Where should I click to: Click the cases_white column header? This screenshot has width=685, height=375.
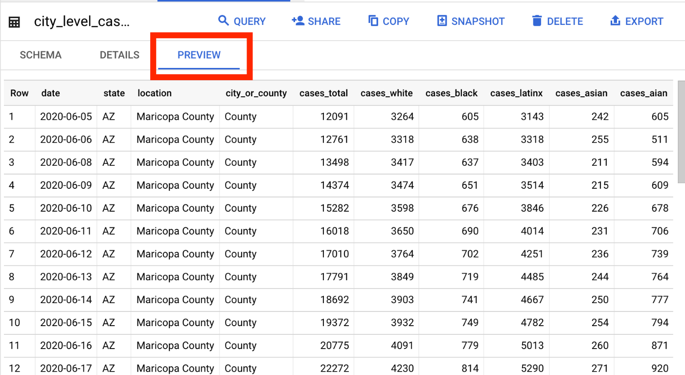387,93
